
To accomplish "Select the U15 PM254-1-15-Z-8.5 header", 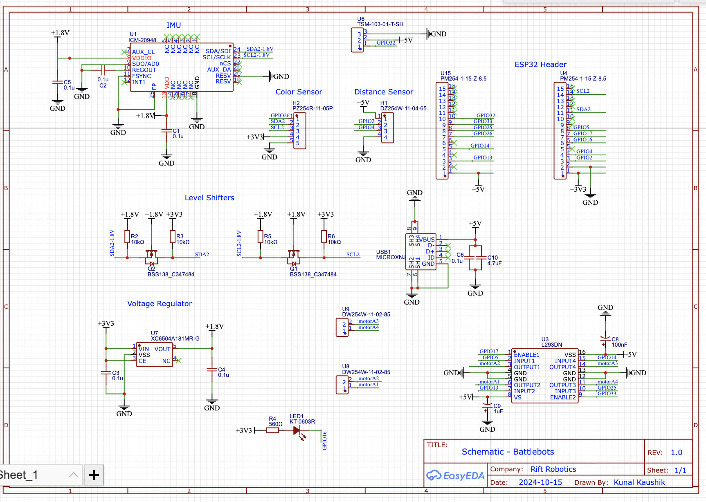I will coord(442,131).
